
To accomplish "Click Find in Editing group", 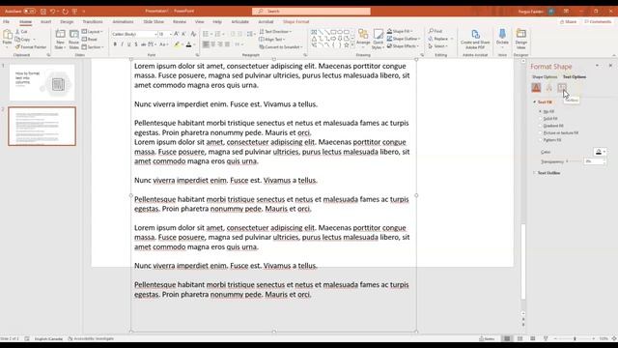I will coord(435,31).
